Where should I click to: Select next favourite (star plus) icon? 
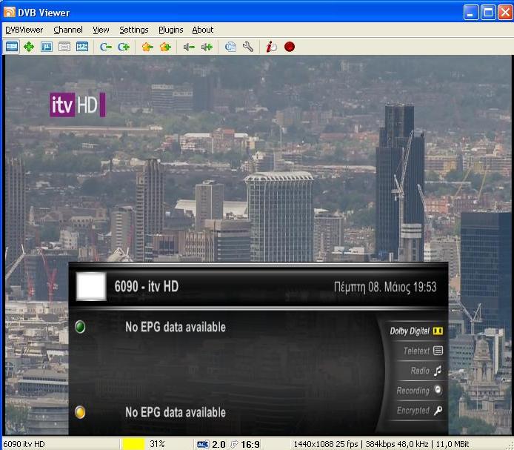click(165, 47)
